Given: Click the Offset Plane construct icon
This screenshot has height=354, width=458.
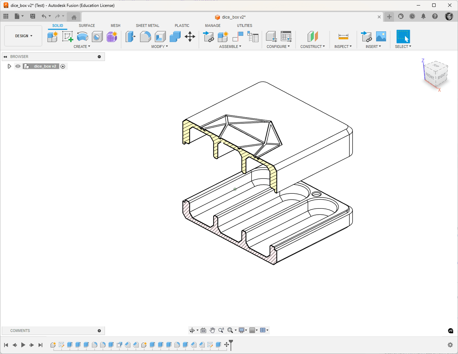Looking at the screenshot, I should pyautogui.click(x=312, y=36).
